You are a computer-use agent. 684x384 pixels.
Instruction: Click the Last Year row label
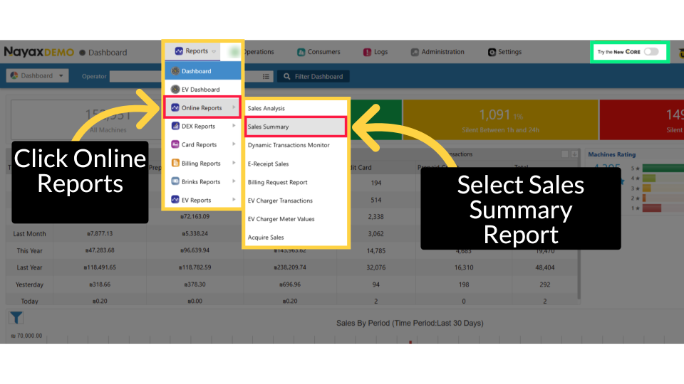(x=29, y=268)
